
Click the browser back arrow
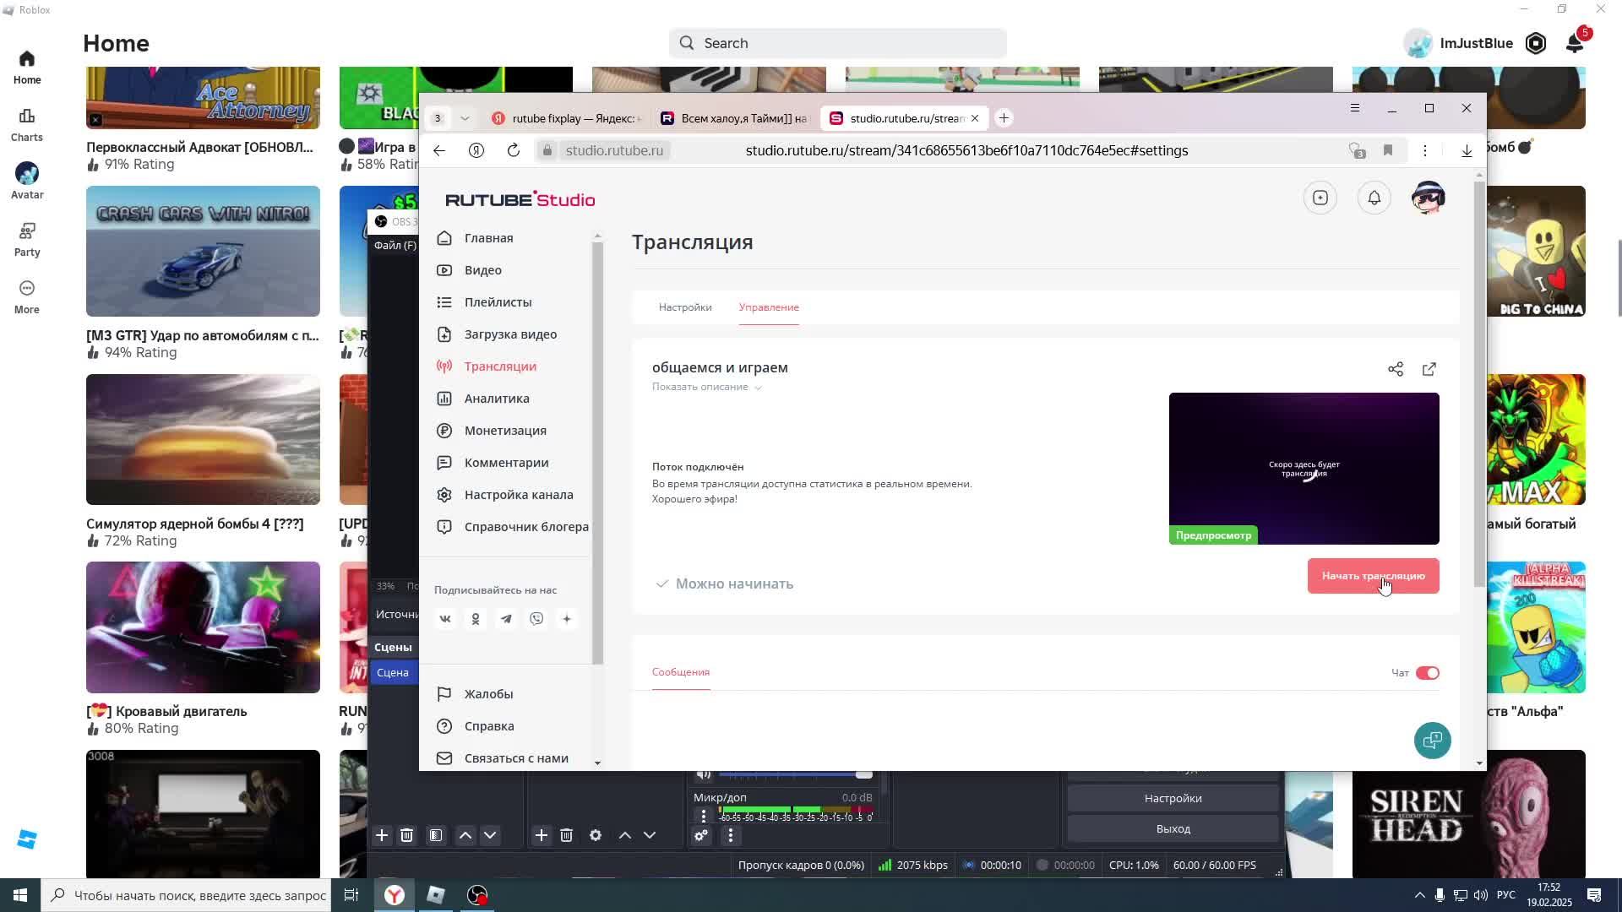[439, 150]
